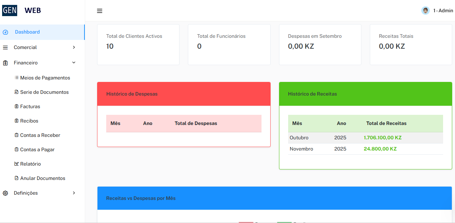This screenshot has height=223, width=455.
Task: Click the GEN WEB logo
Action: tap(21, 11)
